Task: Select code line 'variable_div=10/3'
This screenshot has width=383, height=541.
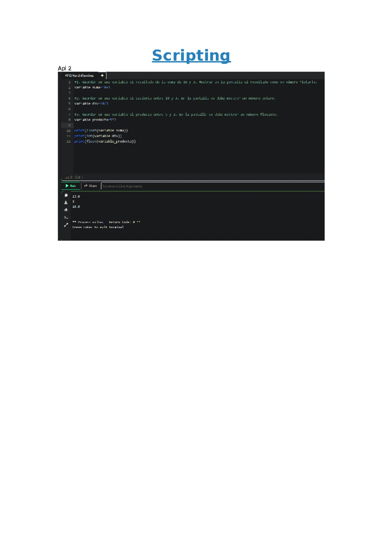Action: (91, 104)
